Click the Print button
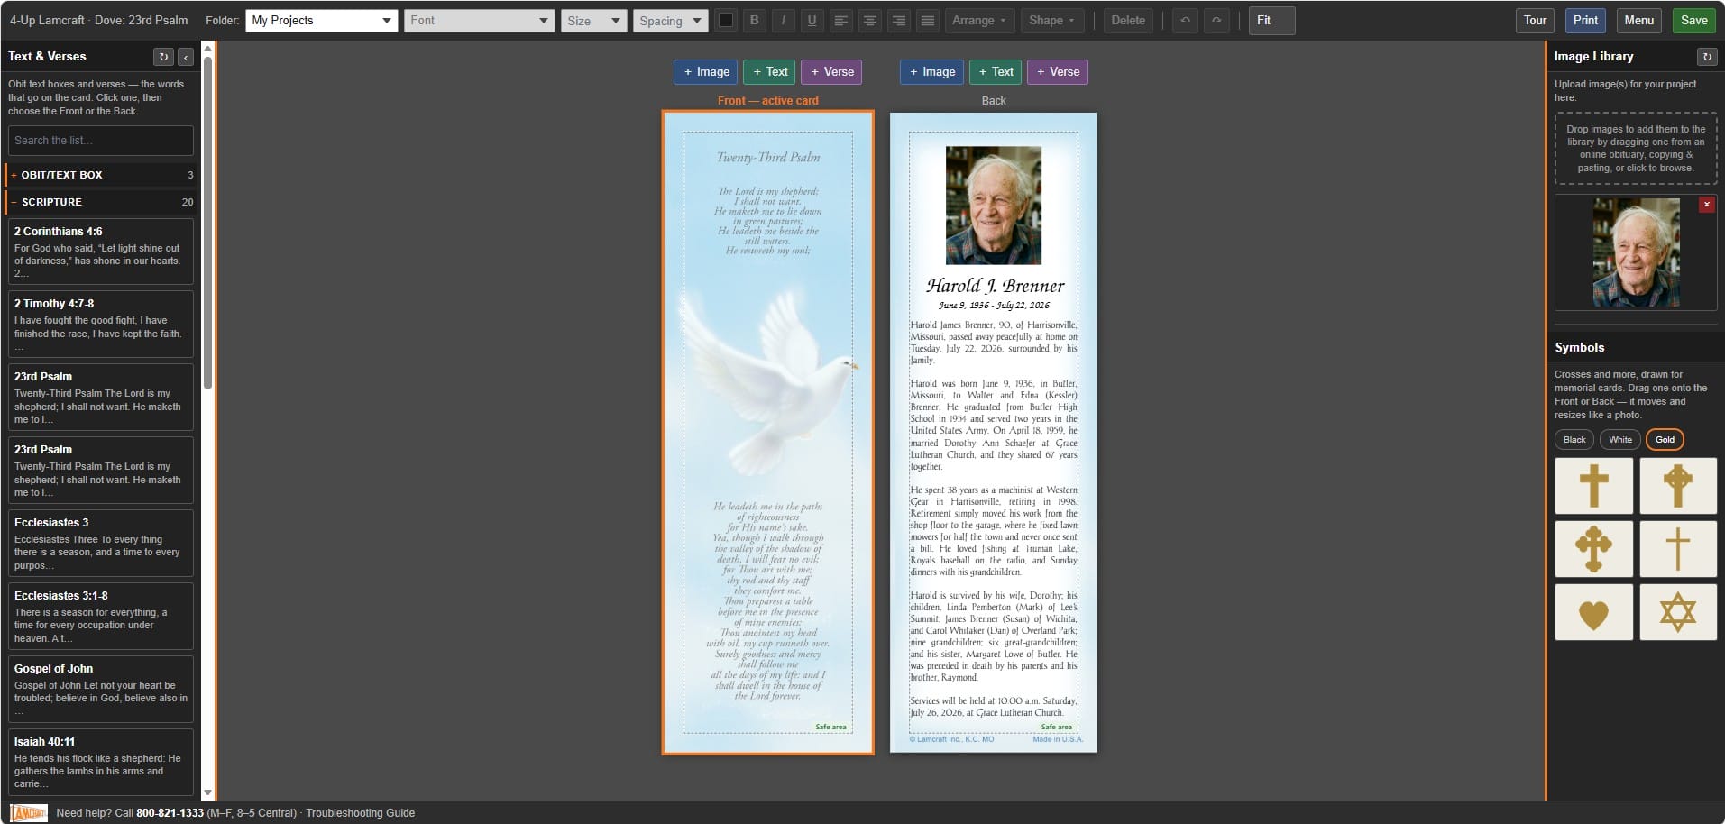The height and width of the screenshot is (824, 1725). (1585, 20)
